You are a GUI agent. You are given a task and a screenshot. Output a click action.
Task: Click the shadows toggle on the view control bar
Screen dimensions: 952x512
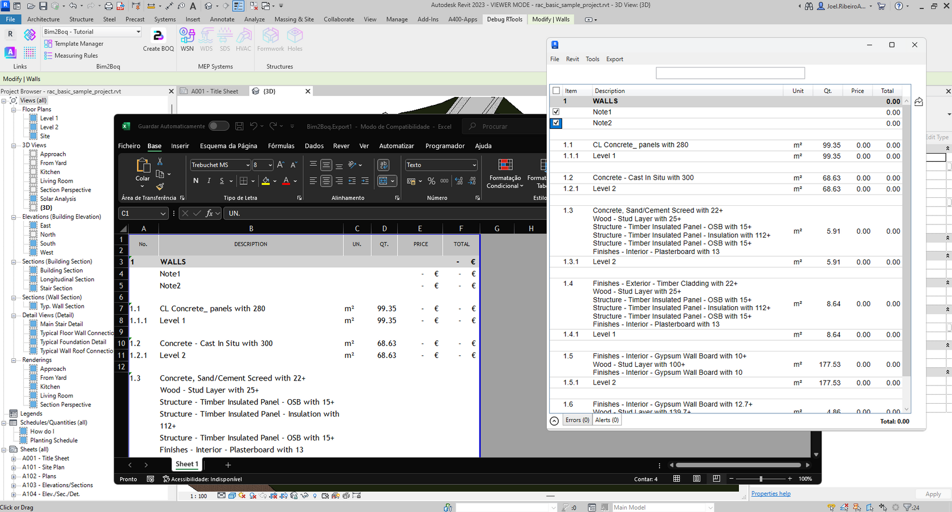coord(253,496)
